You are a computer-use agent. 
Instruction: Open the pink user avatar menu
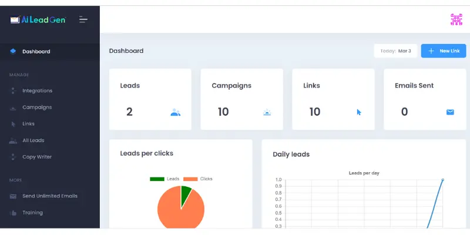coord(456,19)
